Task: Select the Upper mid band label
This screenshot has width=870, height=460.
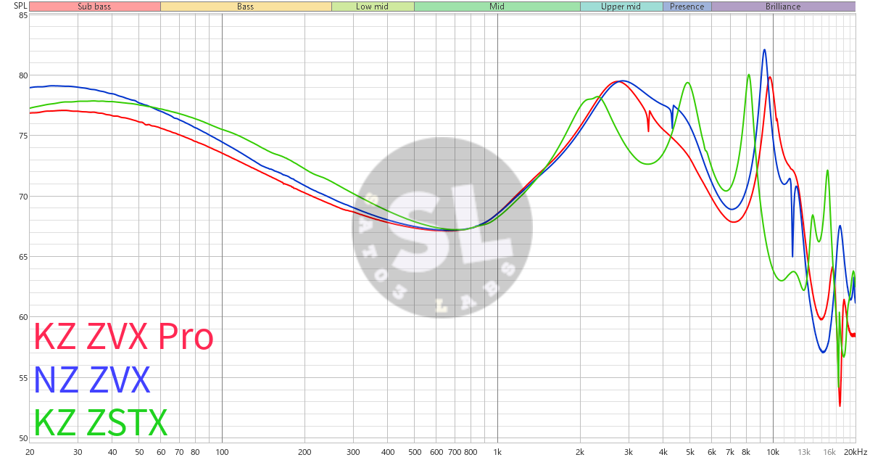Action: coord(621,7)
